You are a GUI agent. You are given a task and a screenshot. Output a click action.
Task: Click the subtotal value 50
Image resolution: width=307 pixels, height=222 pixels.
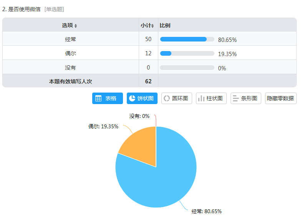pyautogui.click(x=148, y=39)
